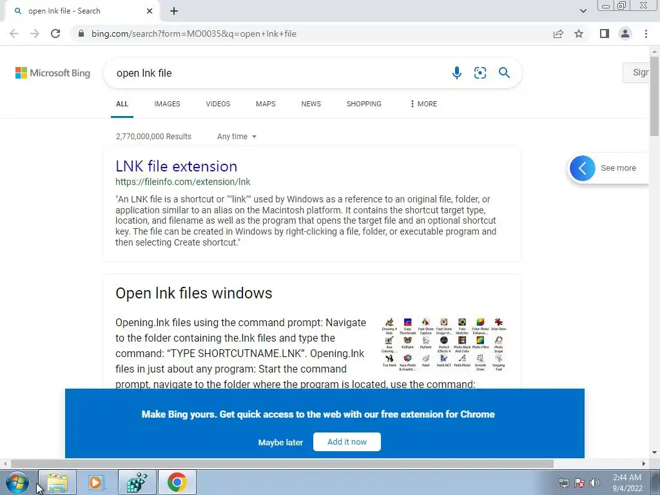
Task: Click the magnifier search button
Action: 504,73
